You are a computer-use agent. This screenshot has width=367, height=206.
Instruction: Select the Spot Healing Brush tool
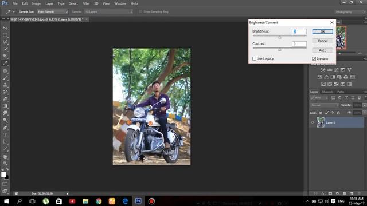5,71
